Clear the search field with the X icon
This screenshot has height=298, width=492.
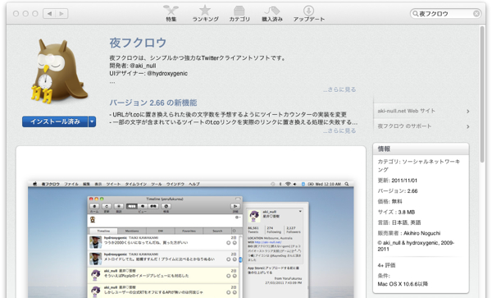[476, 13]
